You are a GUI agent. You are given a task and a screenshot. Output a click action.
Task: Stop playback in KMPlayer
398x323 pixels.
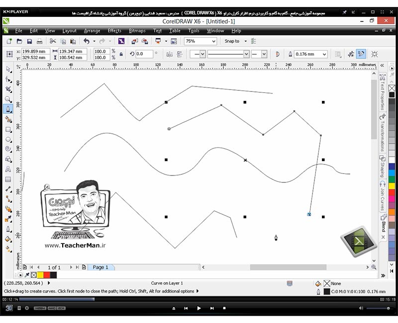point(224,308)
